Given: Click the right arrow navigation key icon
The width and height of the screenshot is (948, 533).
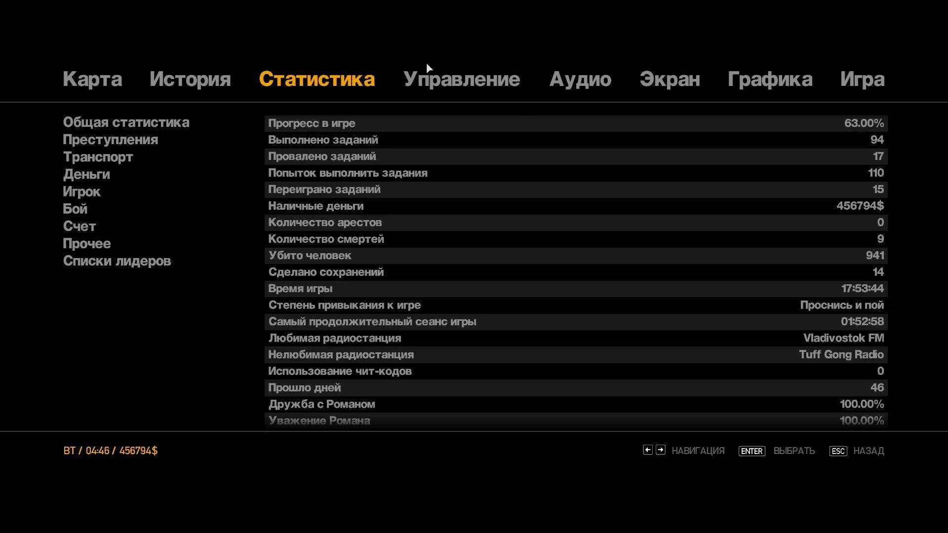Looking at the screenshot, I should coord(661,450).
